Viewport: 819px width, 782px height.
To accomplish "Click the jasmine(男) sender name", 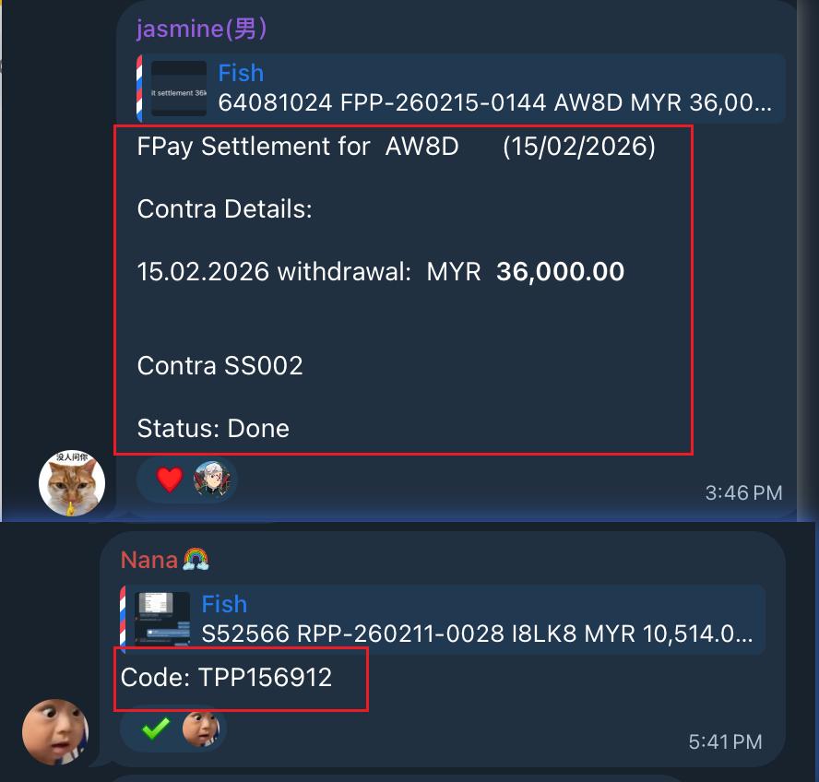I will click(x=202, y=29).
